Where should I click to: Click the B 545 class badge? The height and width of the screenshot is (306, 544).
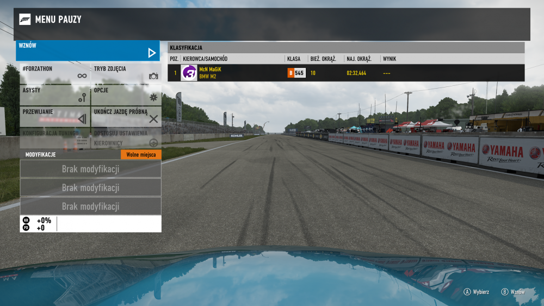point(296,73)
